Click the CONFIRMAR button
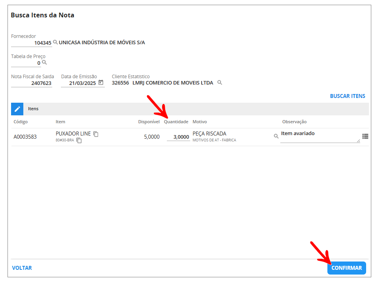The width and height of the screenshot is (378, 286). point(347,268)
